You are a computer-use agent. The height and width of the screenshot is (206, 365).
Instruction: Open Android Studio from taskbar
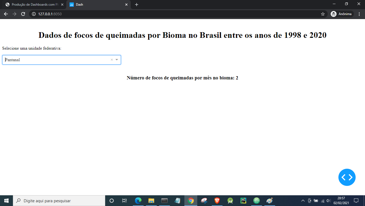click(230, 201)
